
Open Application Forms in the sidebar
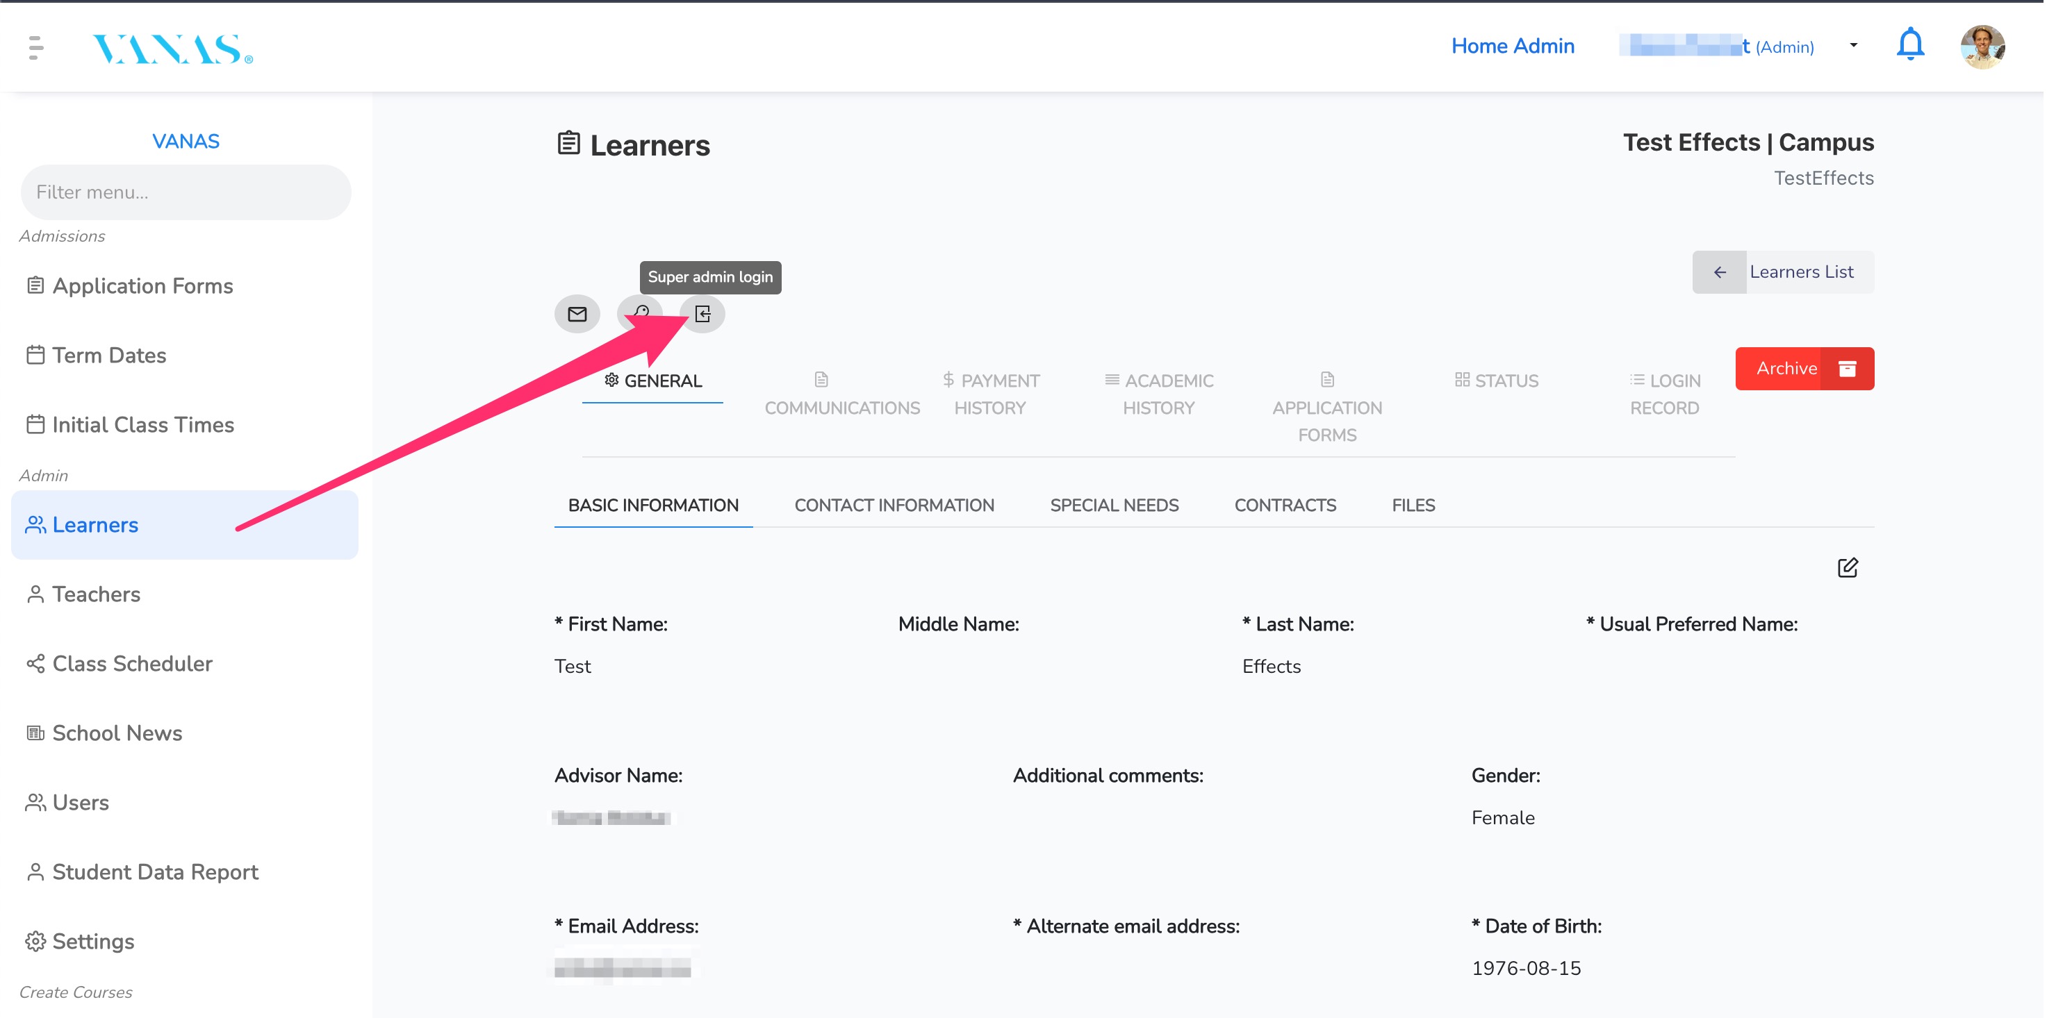pyautogui.click(x=142, y=285)
